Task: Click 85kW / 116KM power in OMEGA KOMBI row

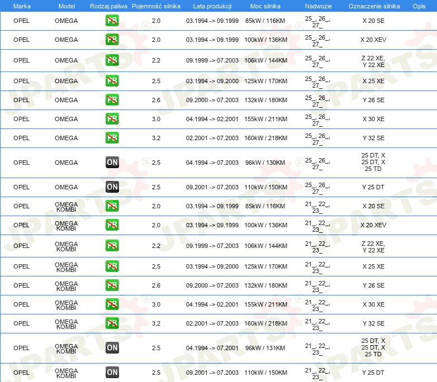Action: [x=265, y=206]
